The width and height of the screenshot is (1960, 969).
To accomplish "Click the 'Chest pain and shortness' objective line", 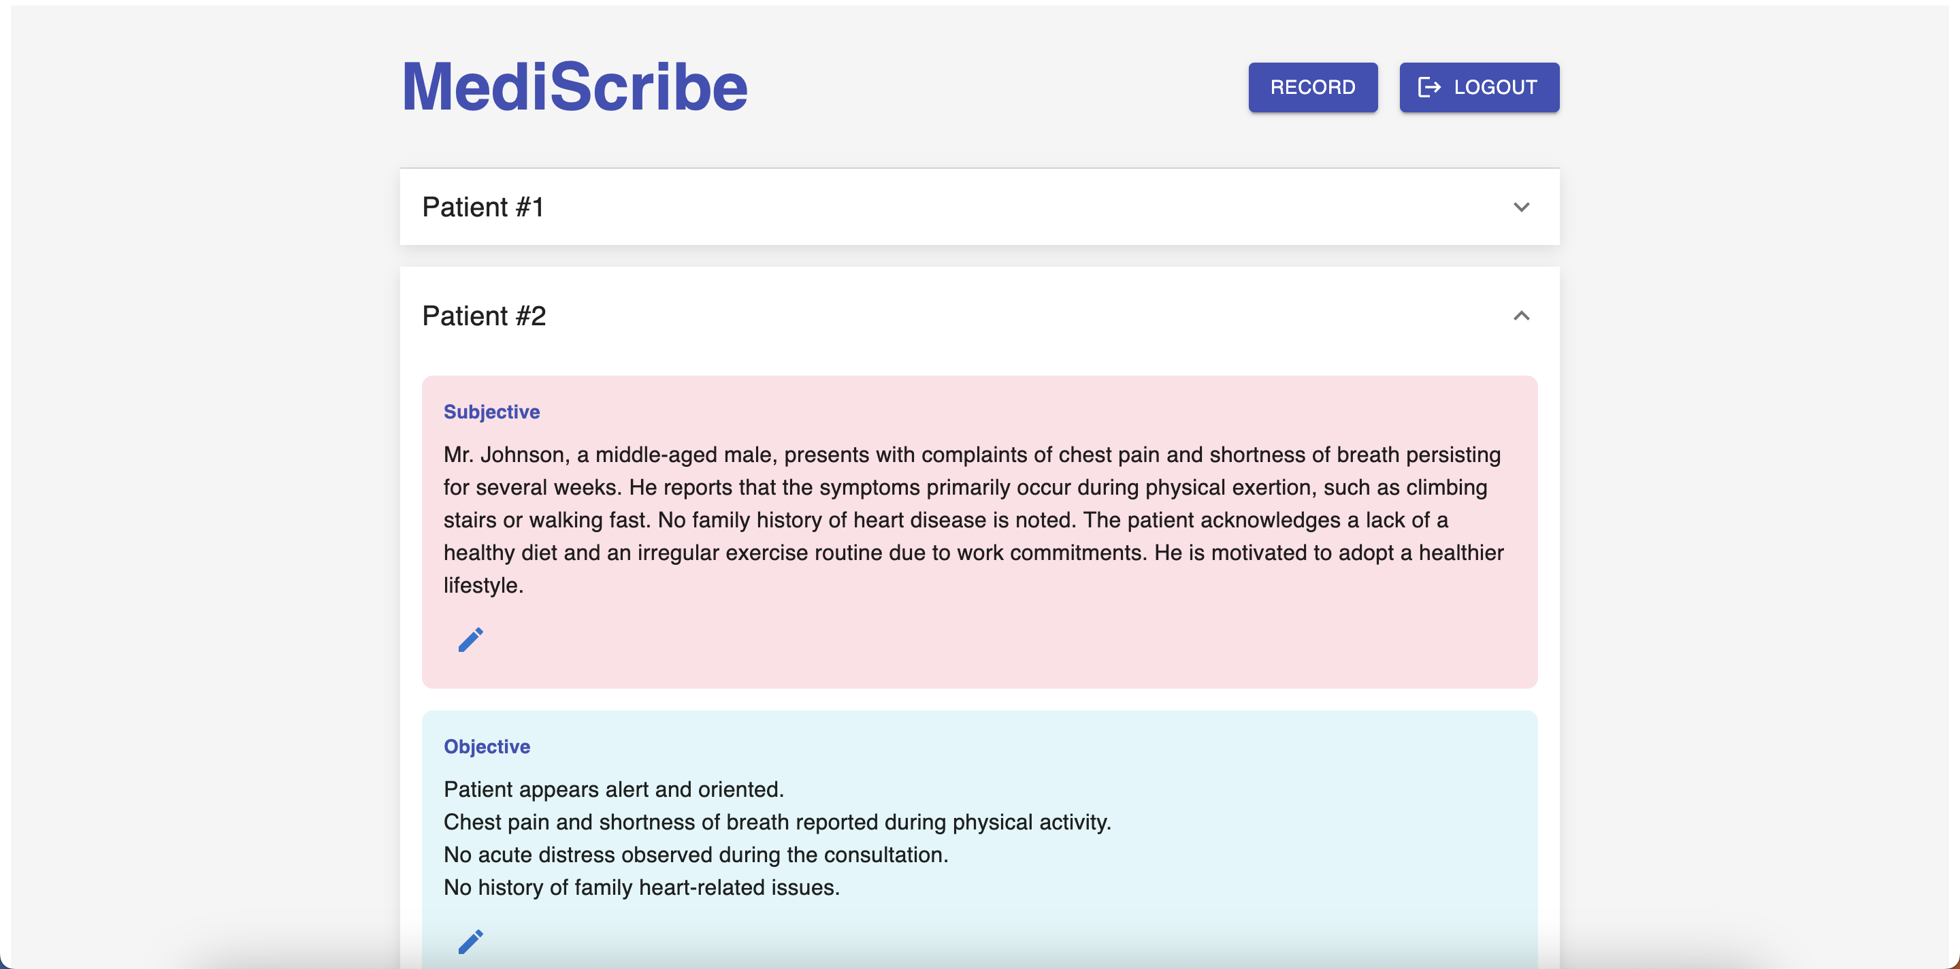I will pyautogui.click(x=777, y=822).
